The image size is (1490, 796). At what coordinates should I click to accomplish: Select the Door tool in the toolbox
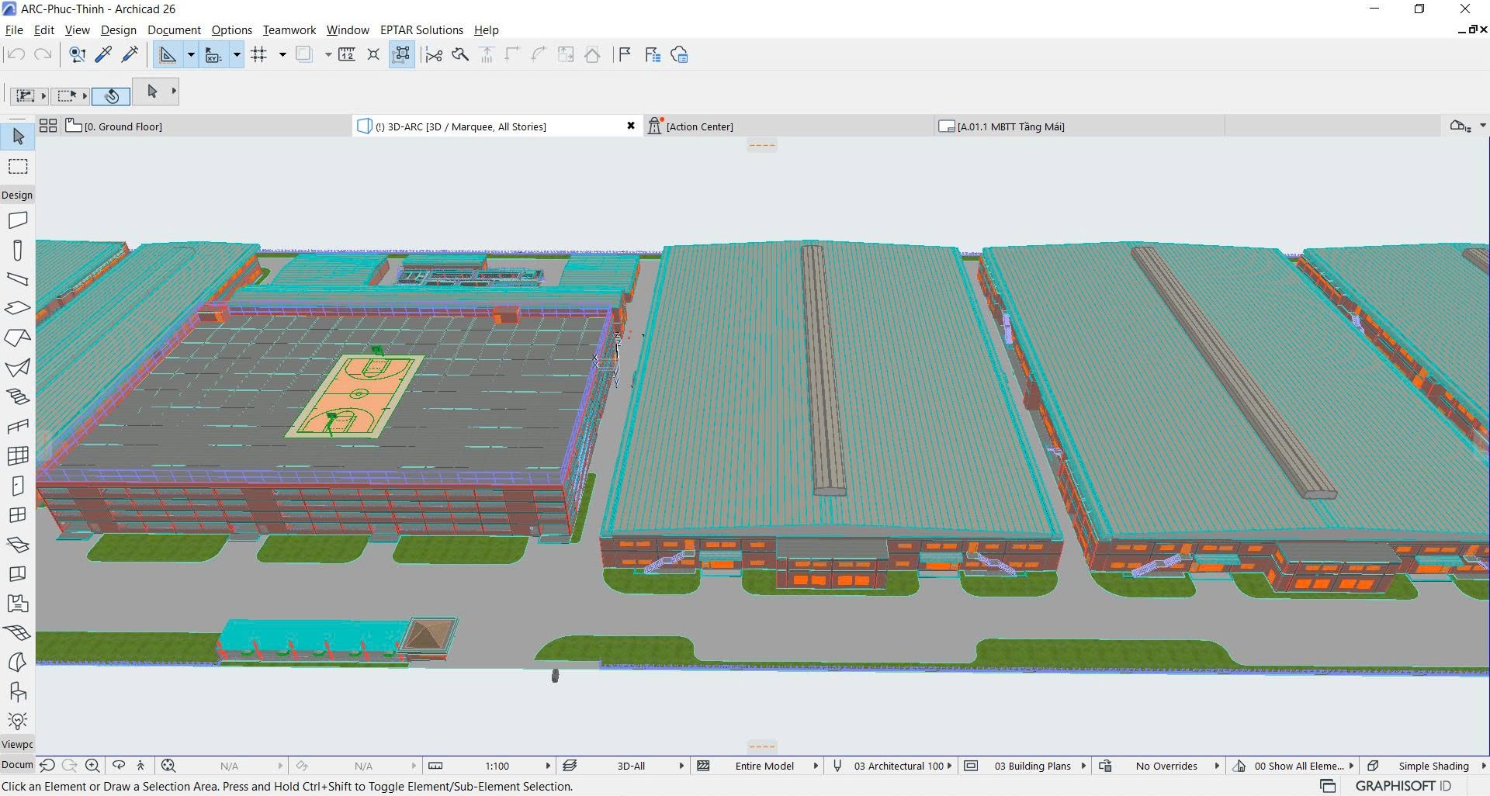[x=17, y=486]
